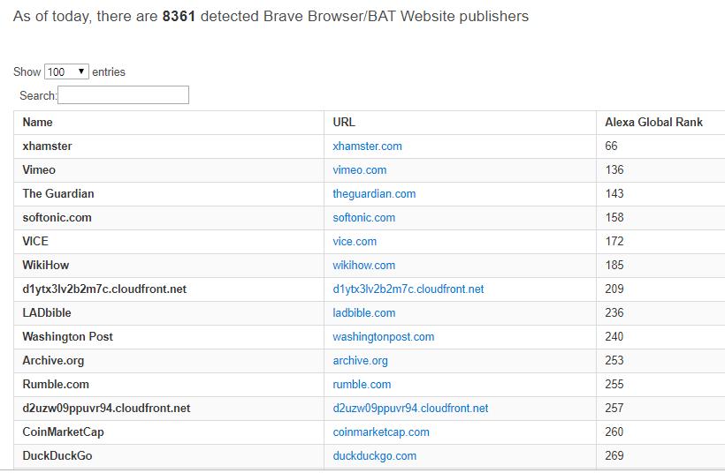Click rank value 185
This screenshot has height=473, width=725.
pos(614,266)
